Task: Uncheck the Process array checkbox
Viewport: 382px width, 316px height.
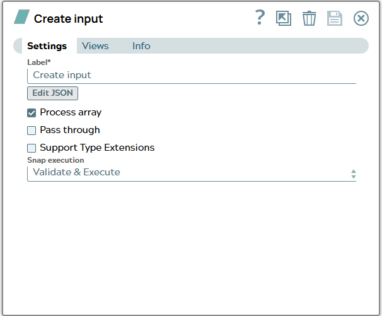Action: click(32, 113)
